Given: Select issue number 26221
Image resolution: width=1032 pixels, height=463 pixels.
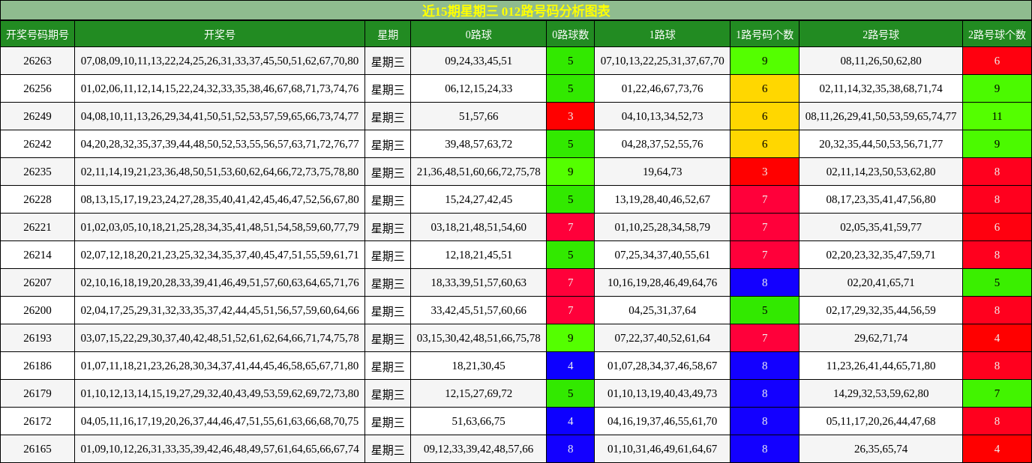Looking at the screenshot, I should click(x=37, y=227).
